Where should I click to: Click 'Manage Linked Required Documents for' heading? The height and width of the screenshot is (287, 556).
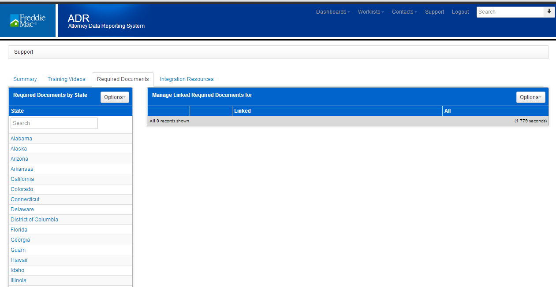coord(202,95)
